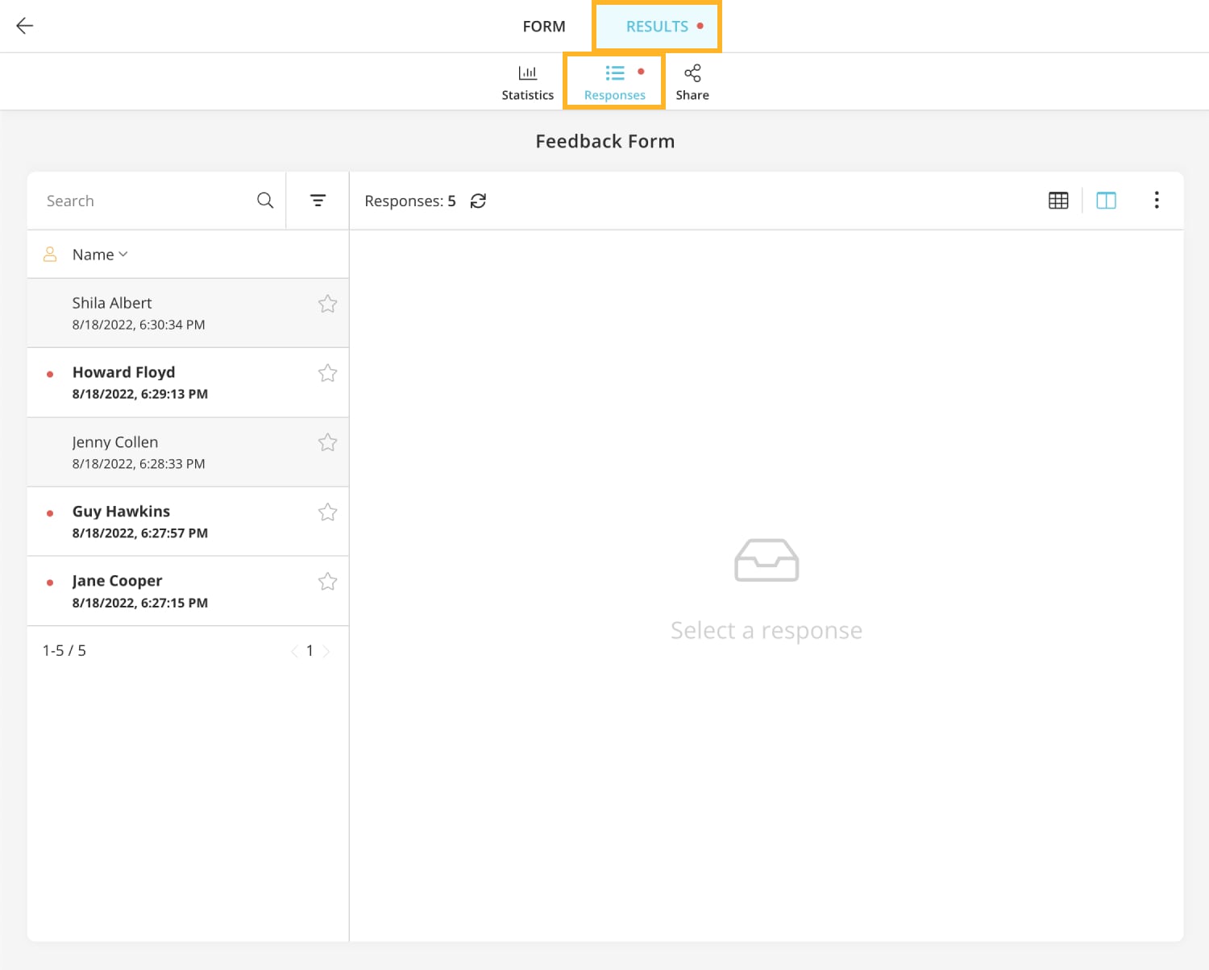1209x970 pixels.
Task: Open the more options menu
Action: point(1157,200)
